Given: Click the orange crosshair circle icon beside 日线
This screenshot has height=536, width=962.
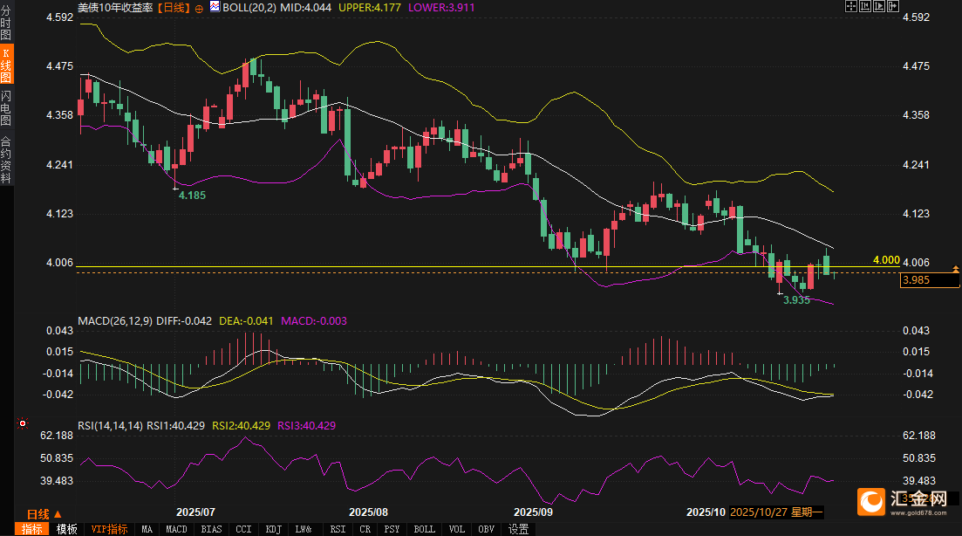Looking at the screenshot, I should (199, 9).
